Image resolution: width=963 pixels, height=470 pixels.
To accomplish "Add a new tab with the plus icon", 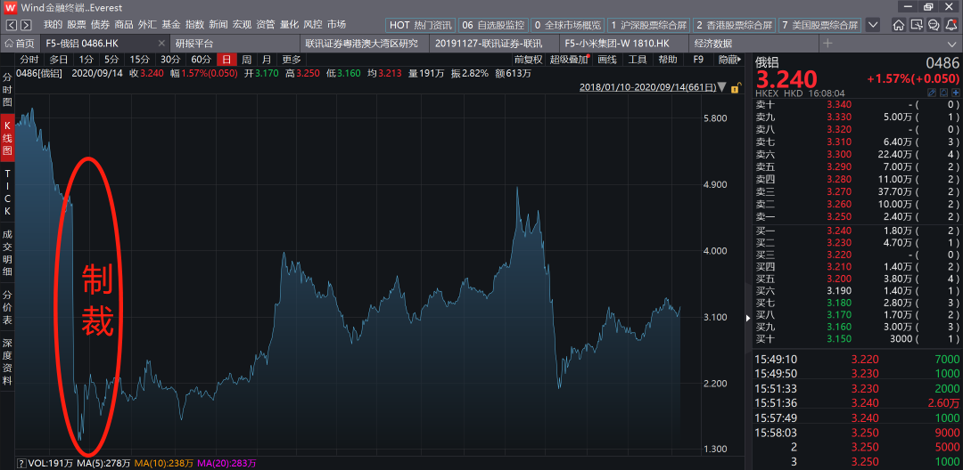I will [827, 43].
